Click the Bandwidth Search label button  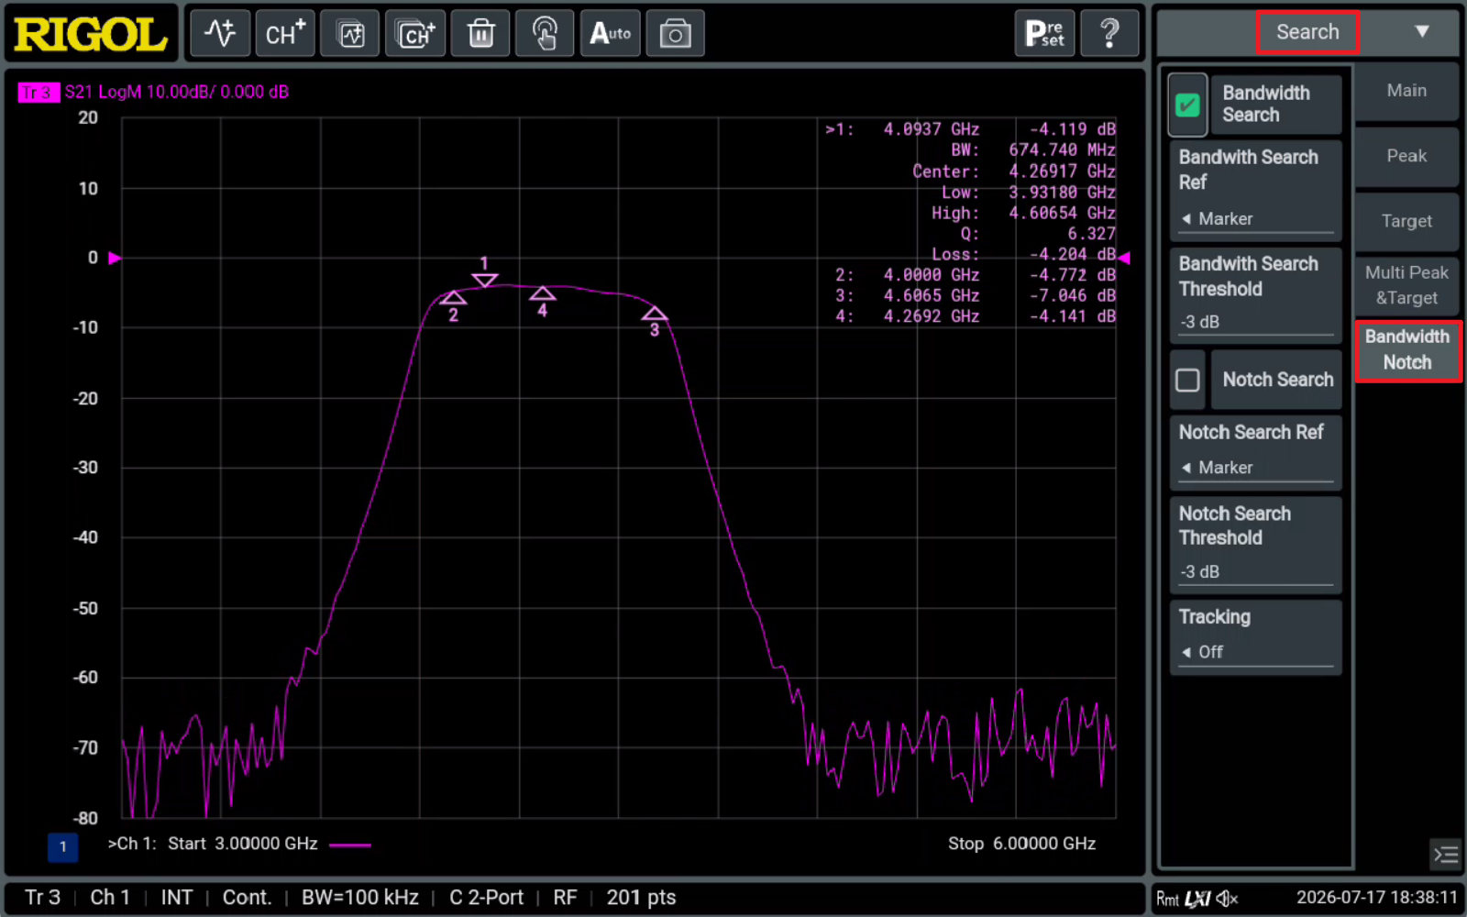tap(1276, 105)
